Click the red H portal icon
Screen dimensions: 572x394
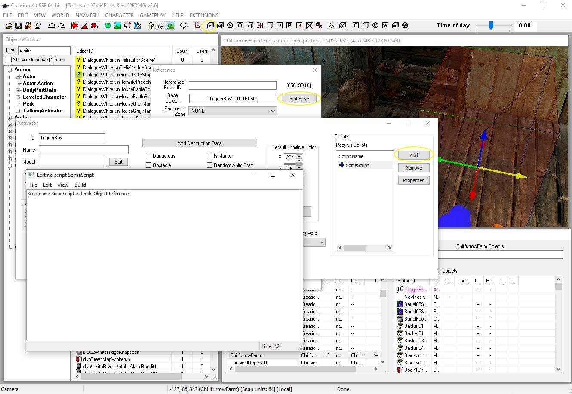(259, 26)
